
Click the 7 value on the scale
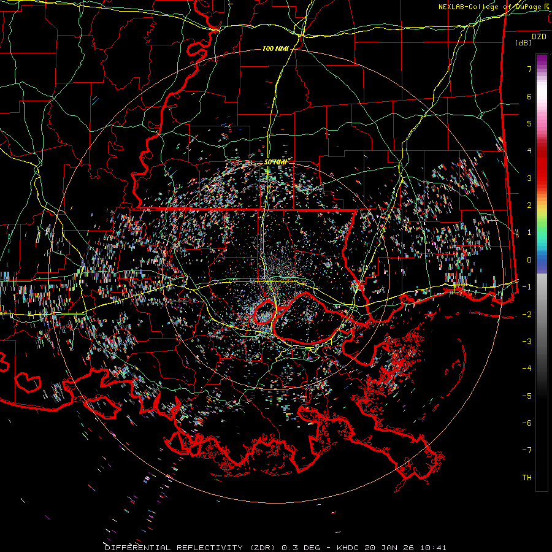click(x=529, y=69)
